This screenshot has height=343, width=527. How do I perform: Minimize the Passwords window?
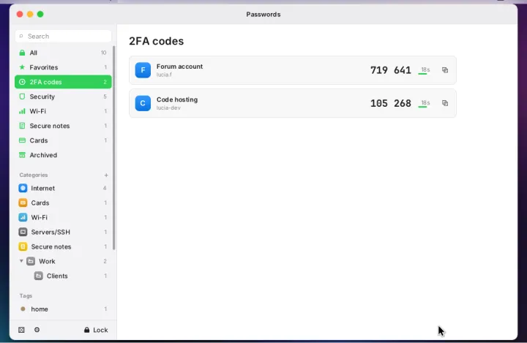click(30, 14)
